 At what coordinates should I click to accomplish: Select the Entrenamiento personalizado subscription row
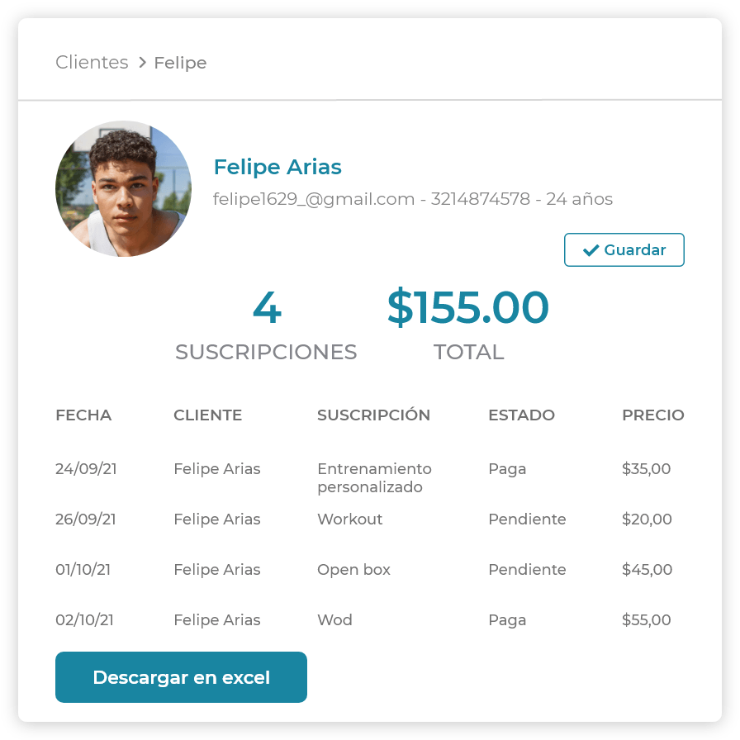click(x=374, y=477)
